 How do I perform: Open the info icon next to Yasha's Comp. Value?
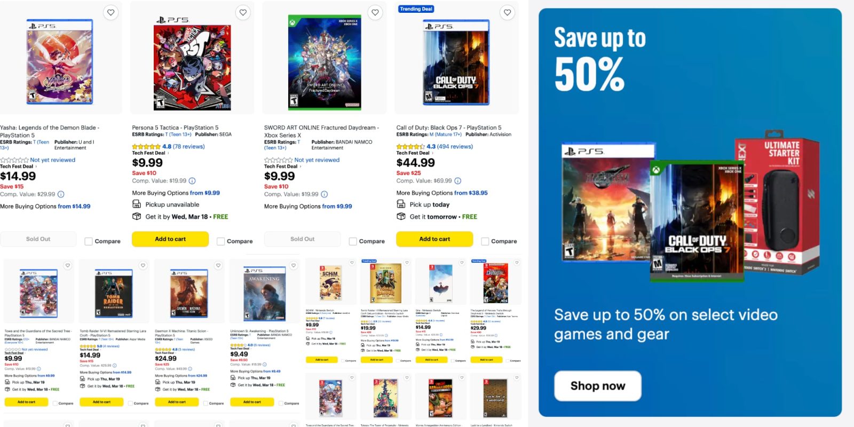pyautogui.click(x=60, y=194)
